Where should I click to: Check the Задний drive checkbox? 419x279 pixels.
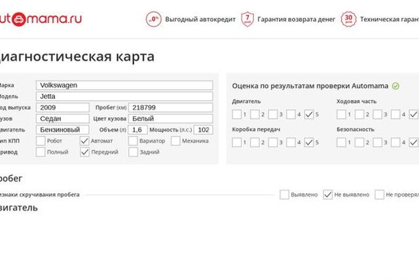click(x=133, y=152)
